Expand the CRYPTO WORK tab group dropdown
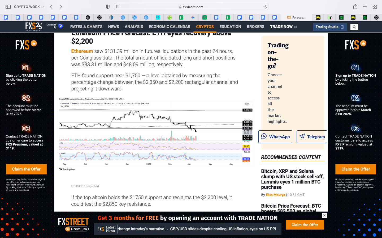 [x=29, y=7]
